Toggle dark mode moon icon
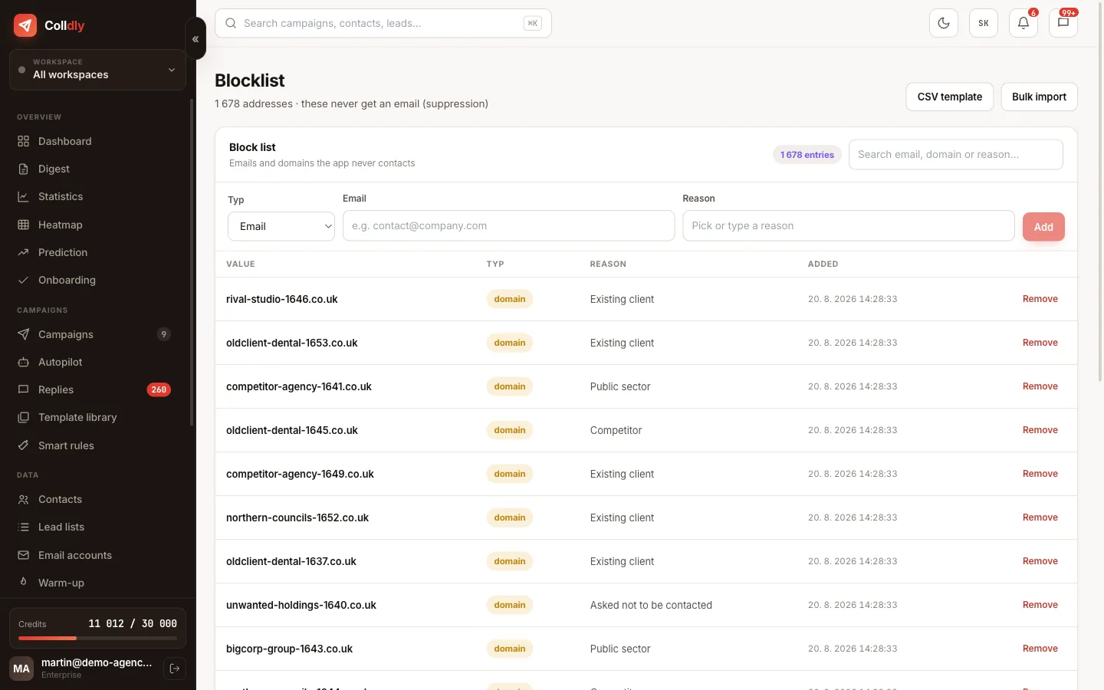The width and height of the screenshot is (1104, 690). (944, 23)
